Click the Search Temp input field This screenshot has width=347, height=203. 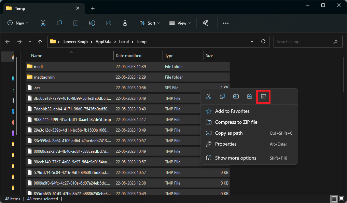(x=303, y=42)
